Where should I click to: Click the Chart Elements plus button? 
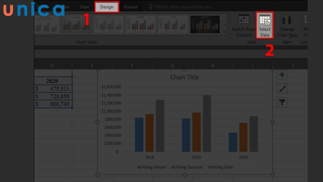282,75
